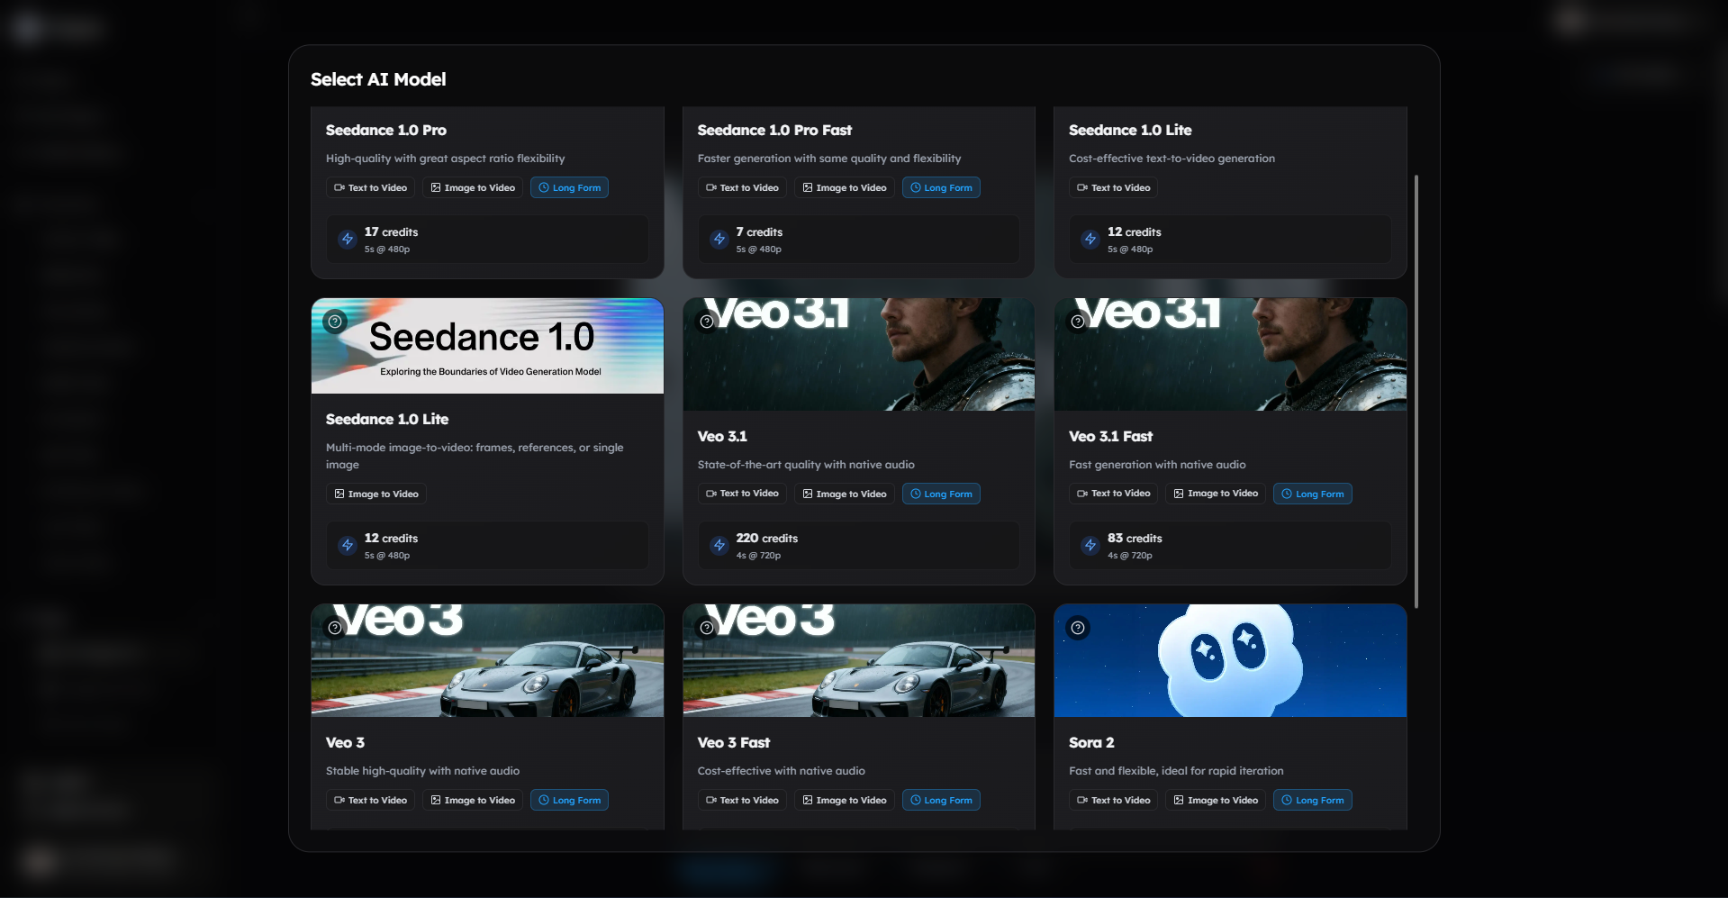Click Long Form tag on Seedance 1.0 Pro Fast
This screenshot has height=898, width=1728.
coord(941,187)
